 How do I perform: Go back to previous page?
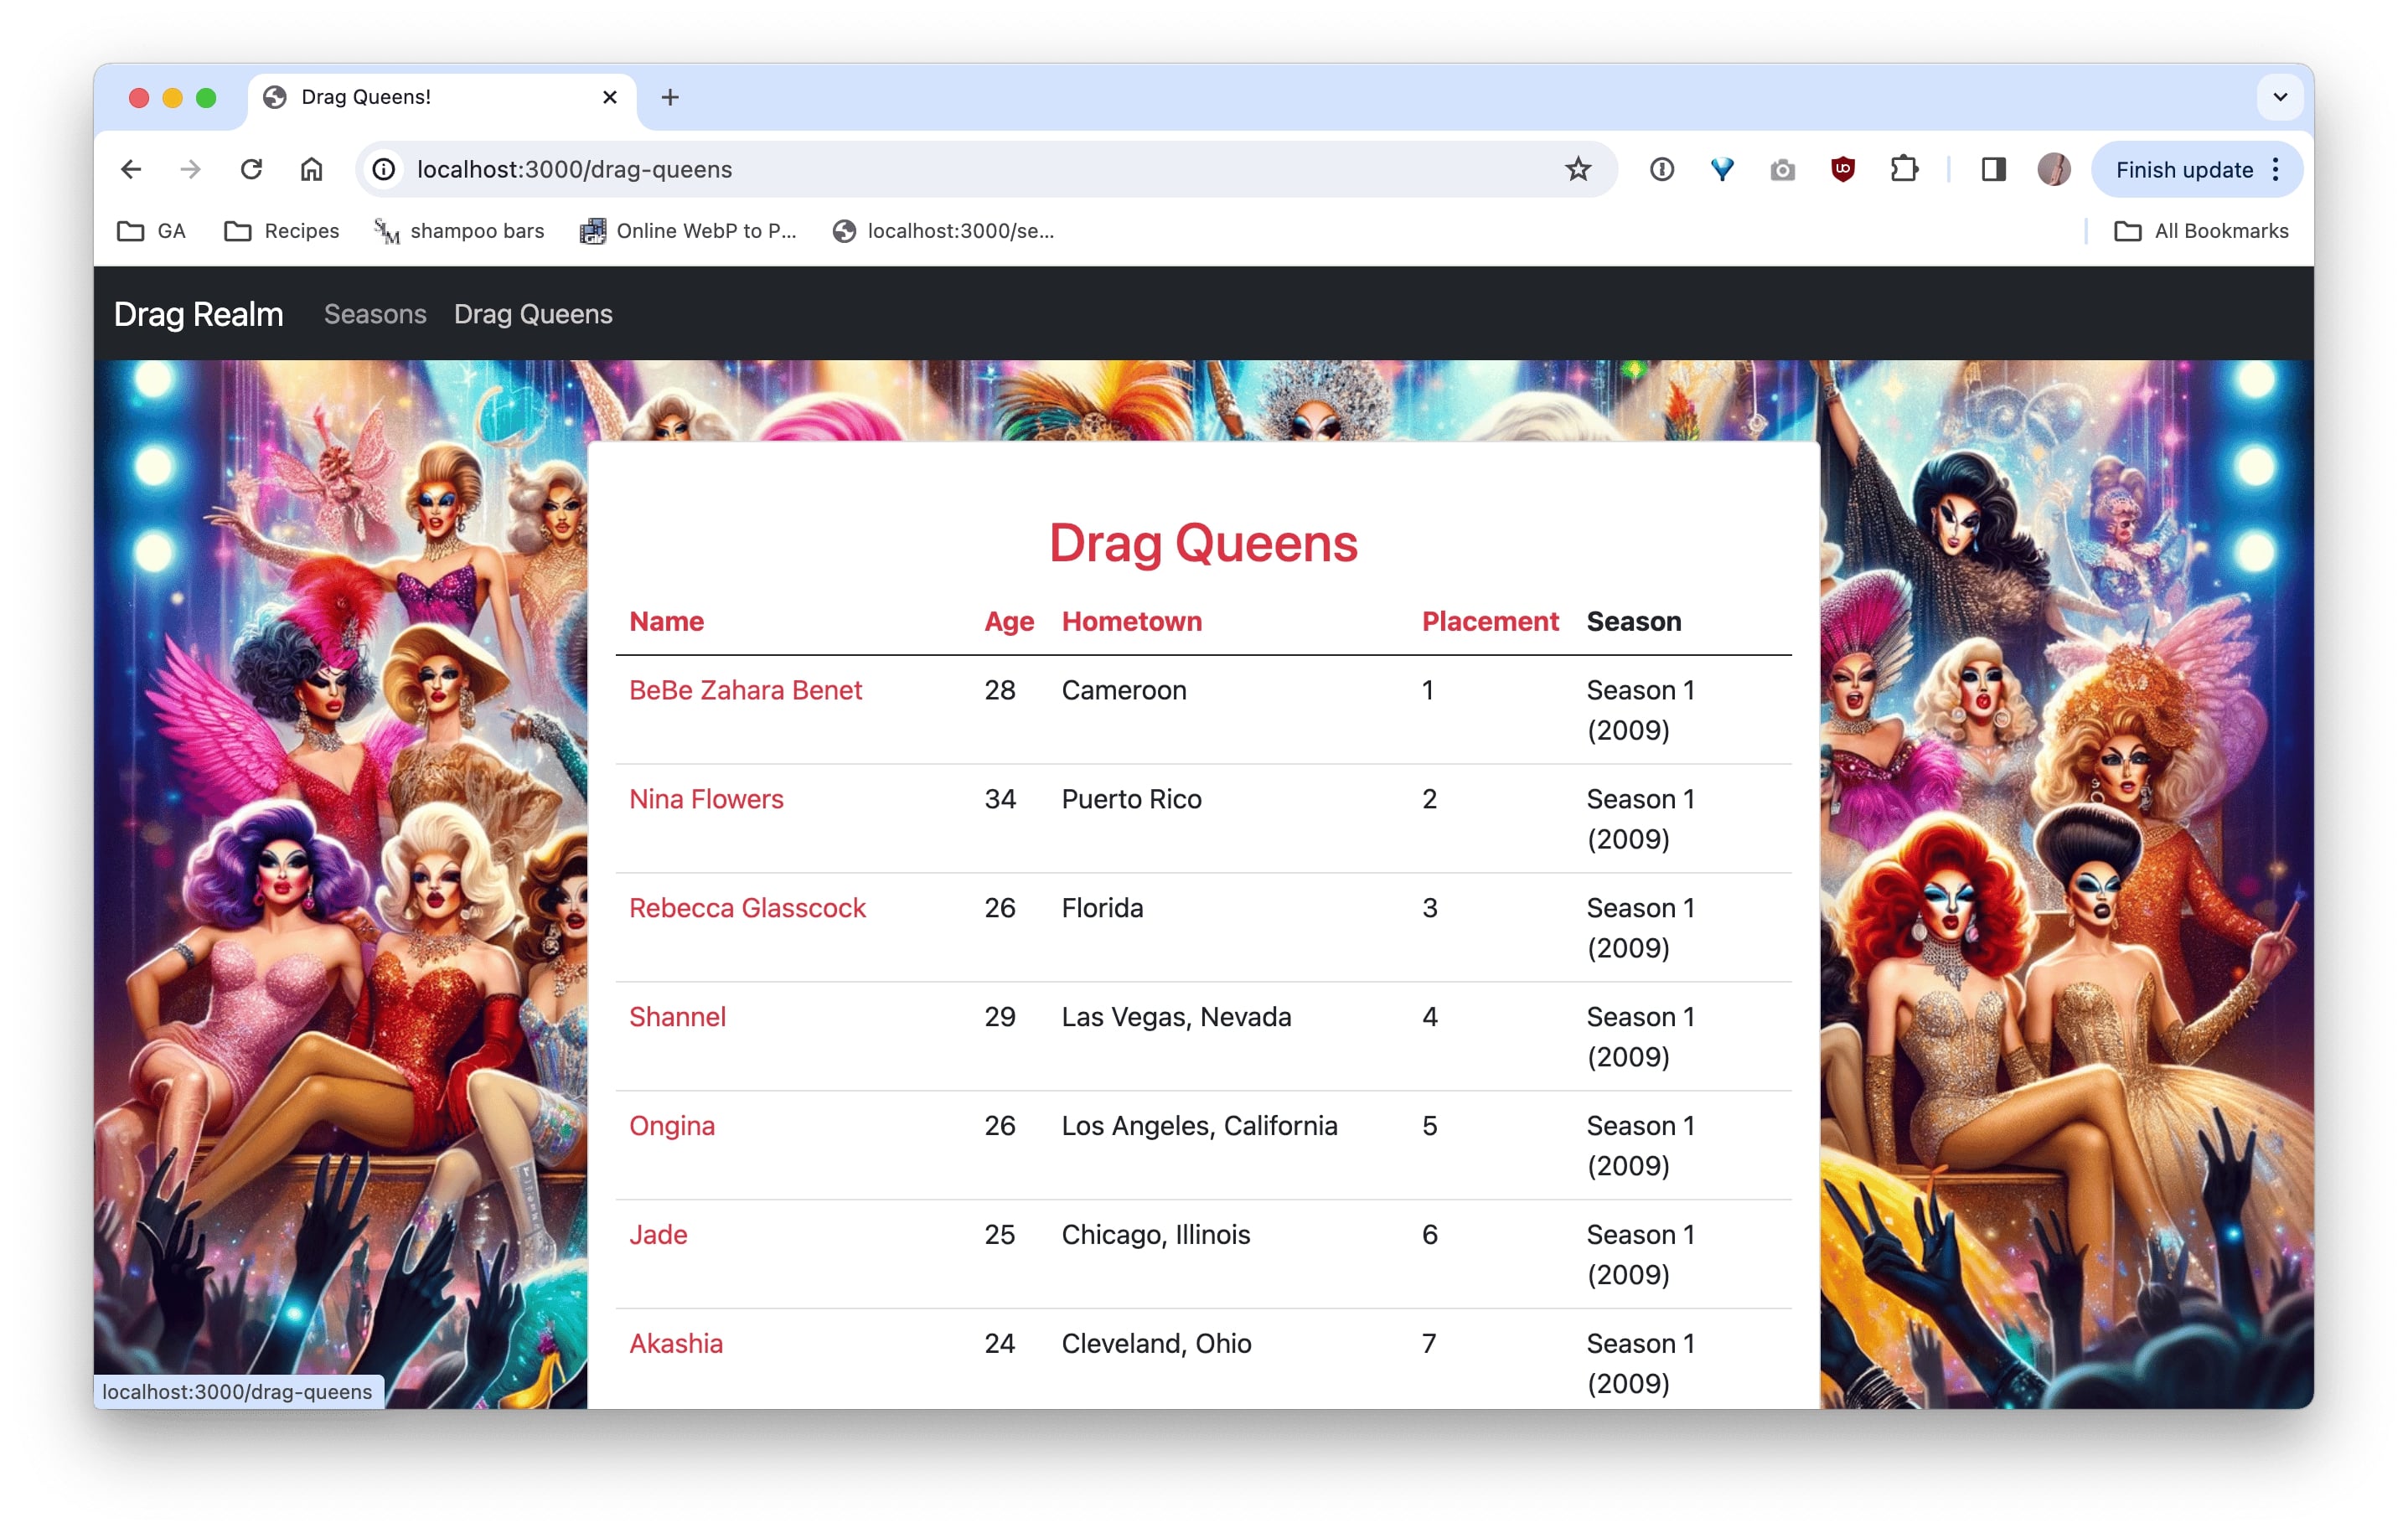pyautogui.click(x=131, y=169)
